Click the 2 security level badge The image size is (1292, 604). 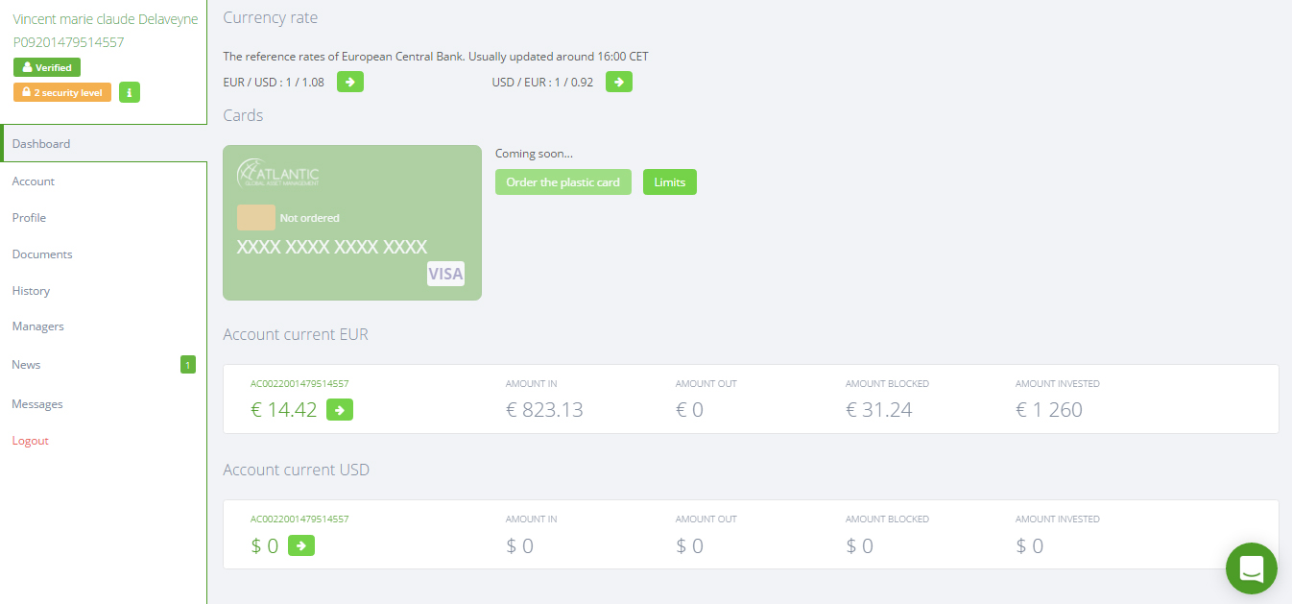tap(62, 92)
